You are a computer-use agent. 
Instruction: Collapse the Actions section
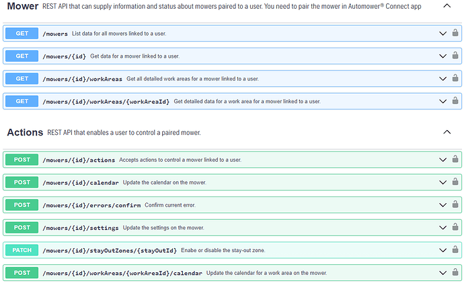pyautogui.click(x=447, y=133)
